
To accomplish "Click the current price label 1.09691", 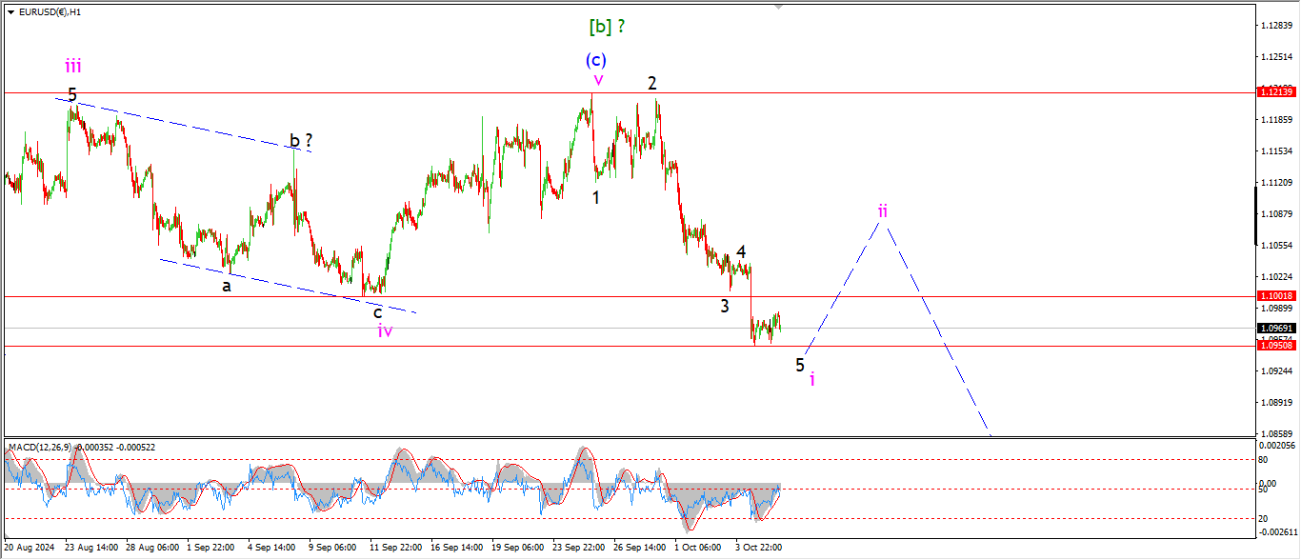I will coord(1275,329).
